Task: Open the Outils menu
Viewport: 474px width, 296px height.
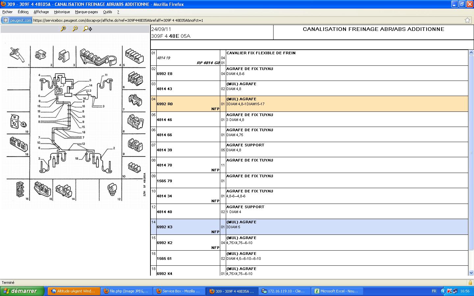Action: (x=107, y=12)
